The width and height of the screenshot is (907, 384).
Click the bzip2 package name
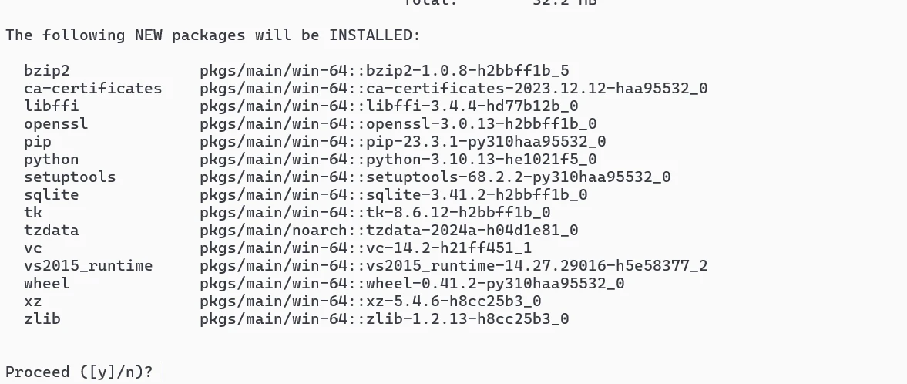pyautogui.click(x=47, y=71)
